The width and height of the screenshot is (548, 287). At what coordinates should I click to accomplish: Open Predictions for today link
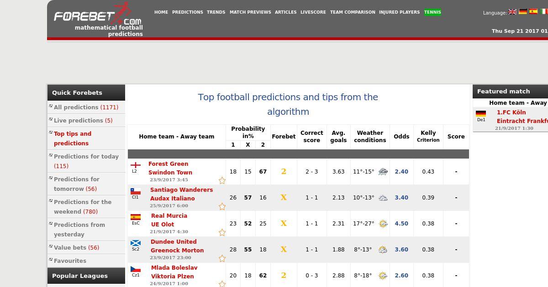tap(86, 161)
